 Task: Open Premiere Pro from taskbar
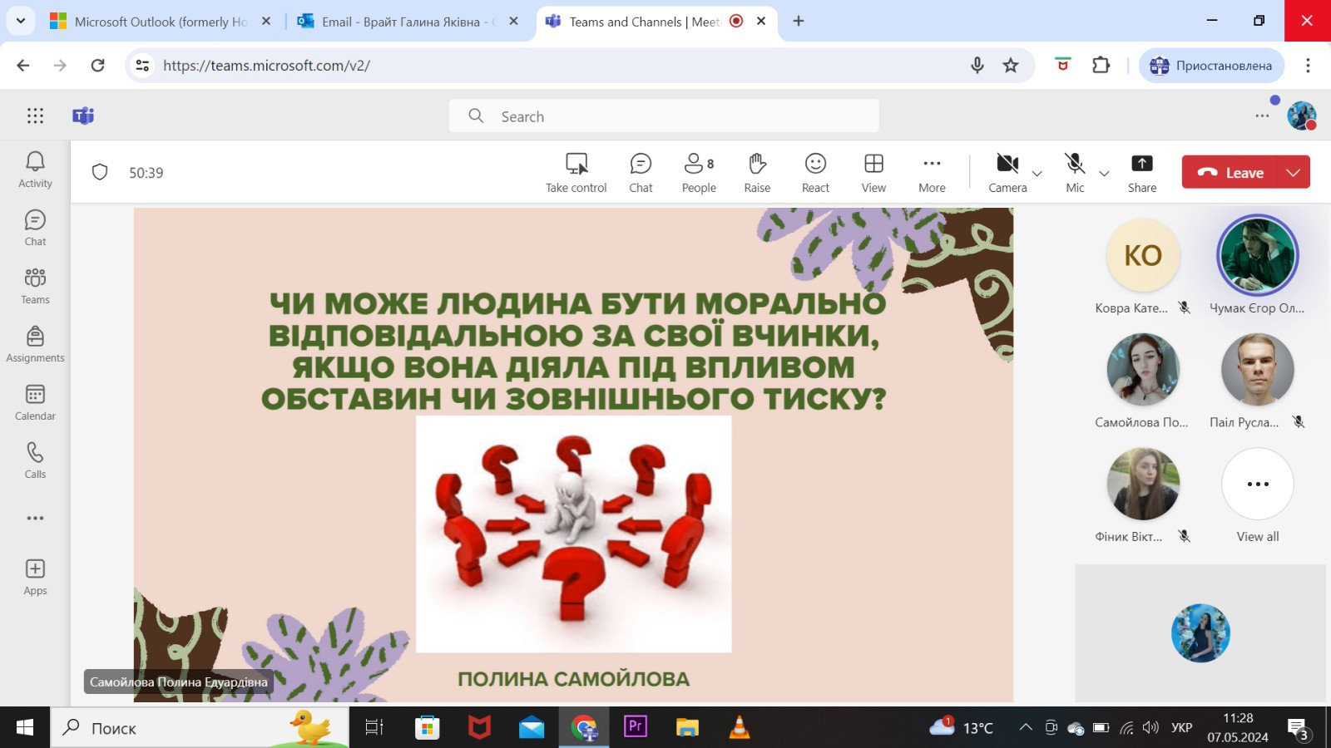point(636,728)
